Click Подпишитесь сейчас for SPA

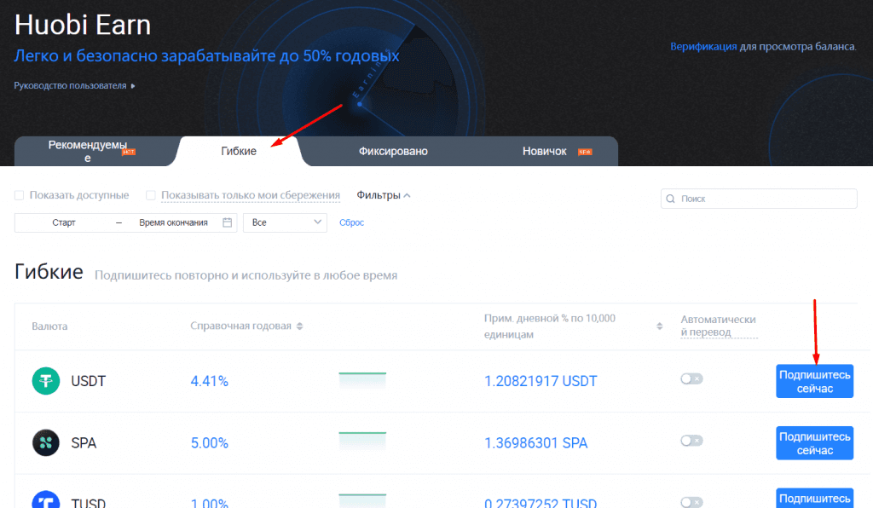pyautogui.click(x=814, y=443)
